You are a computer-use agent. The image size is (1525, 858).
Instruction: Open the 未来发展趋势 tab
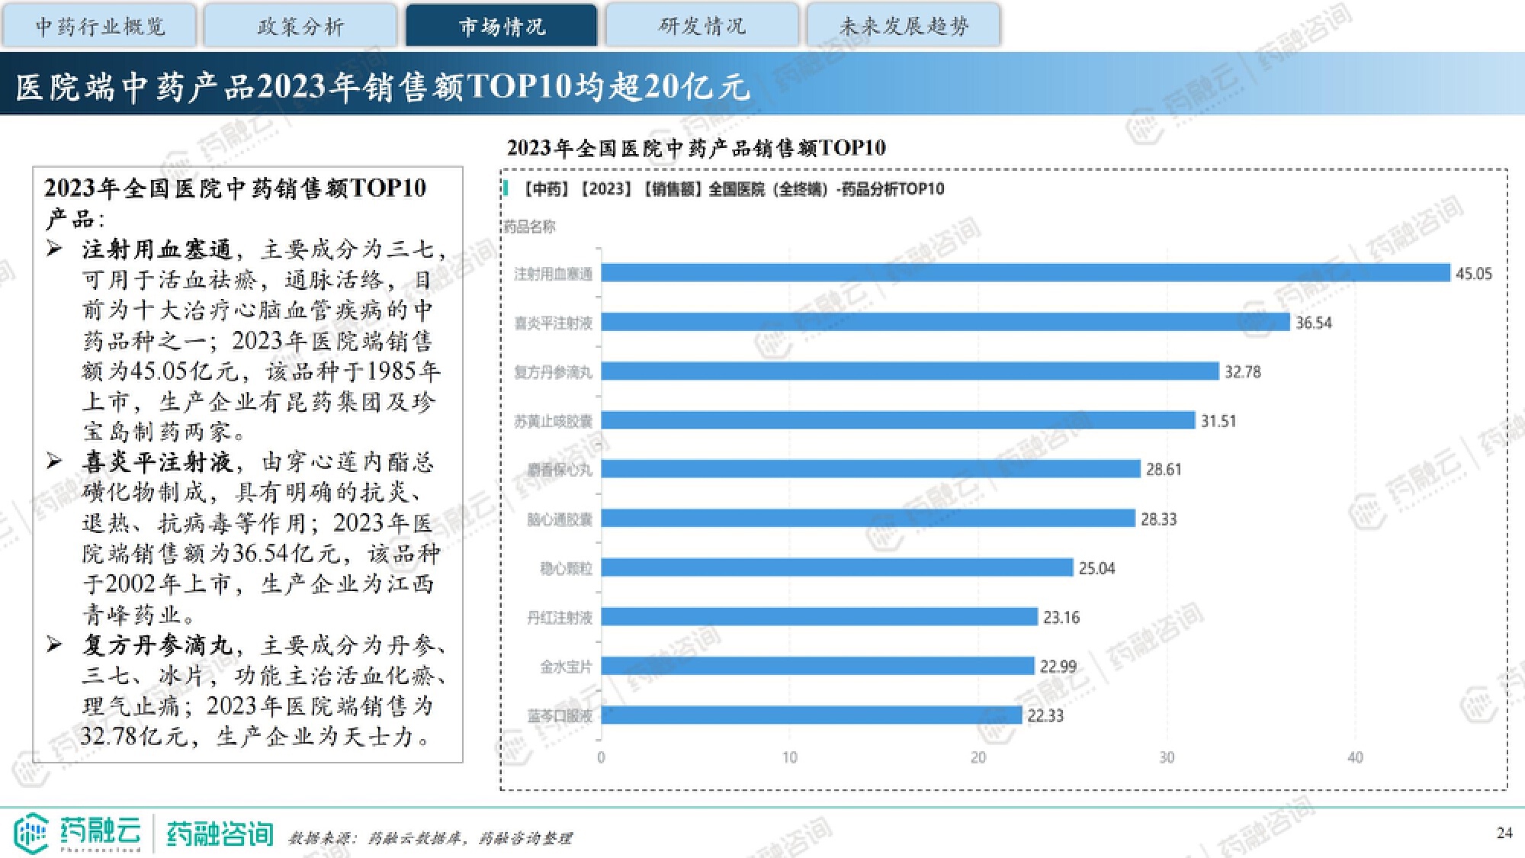coord(904,26)
